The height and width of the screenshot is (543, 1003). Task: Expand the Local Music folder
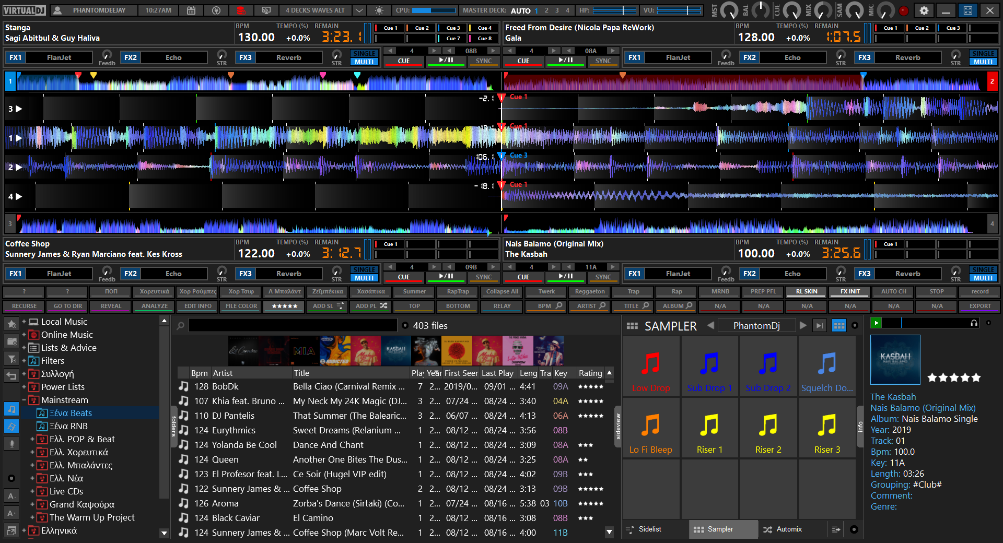tap(24, 322)
